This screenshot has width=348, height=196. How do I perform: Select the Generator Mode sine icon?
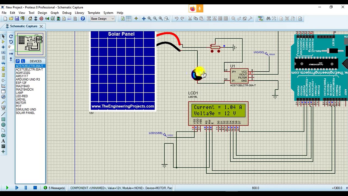click(x=3, y=97)
